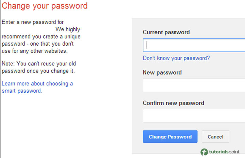Click into the New password field
This screenshot has width=245, height=158.
pos(194,85)
